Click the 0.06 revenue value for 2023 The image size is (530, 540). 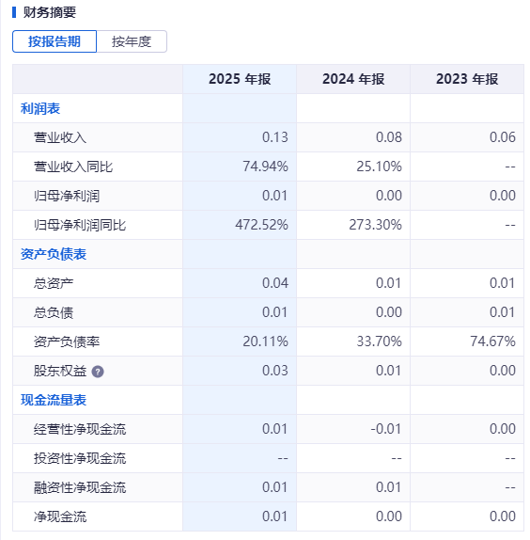503,137
